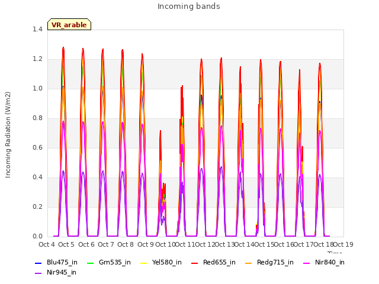379x284 pixels.
Task: Click the 1.4 y-axis tick label
Action: point(37,29)
